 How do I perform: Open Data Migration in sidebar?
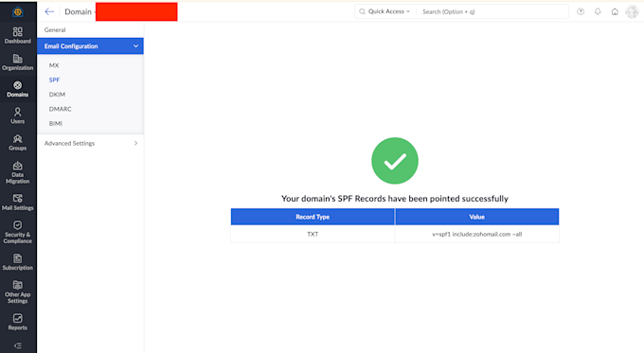18,172
